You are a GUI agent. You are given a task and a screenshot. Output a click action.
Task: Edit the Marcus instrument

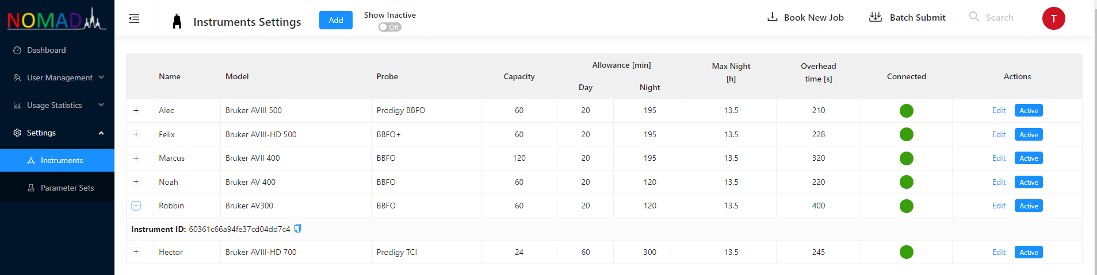[999, 158]
